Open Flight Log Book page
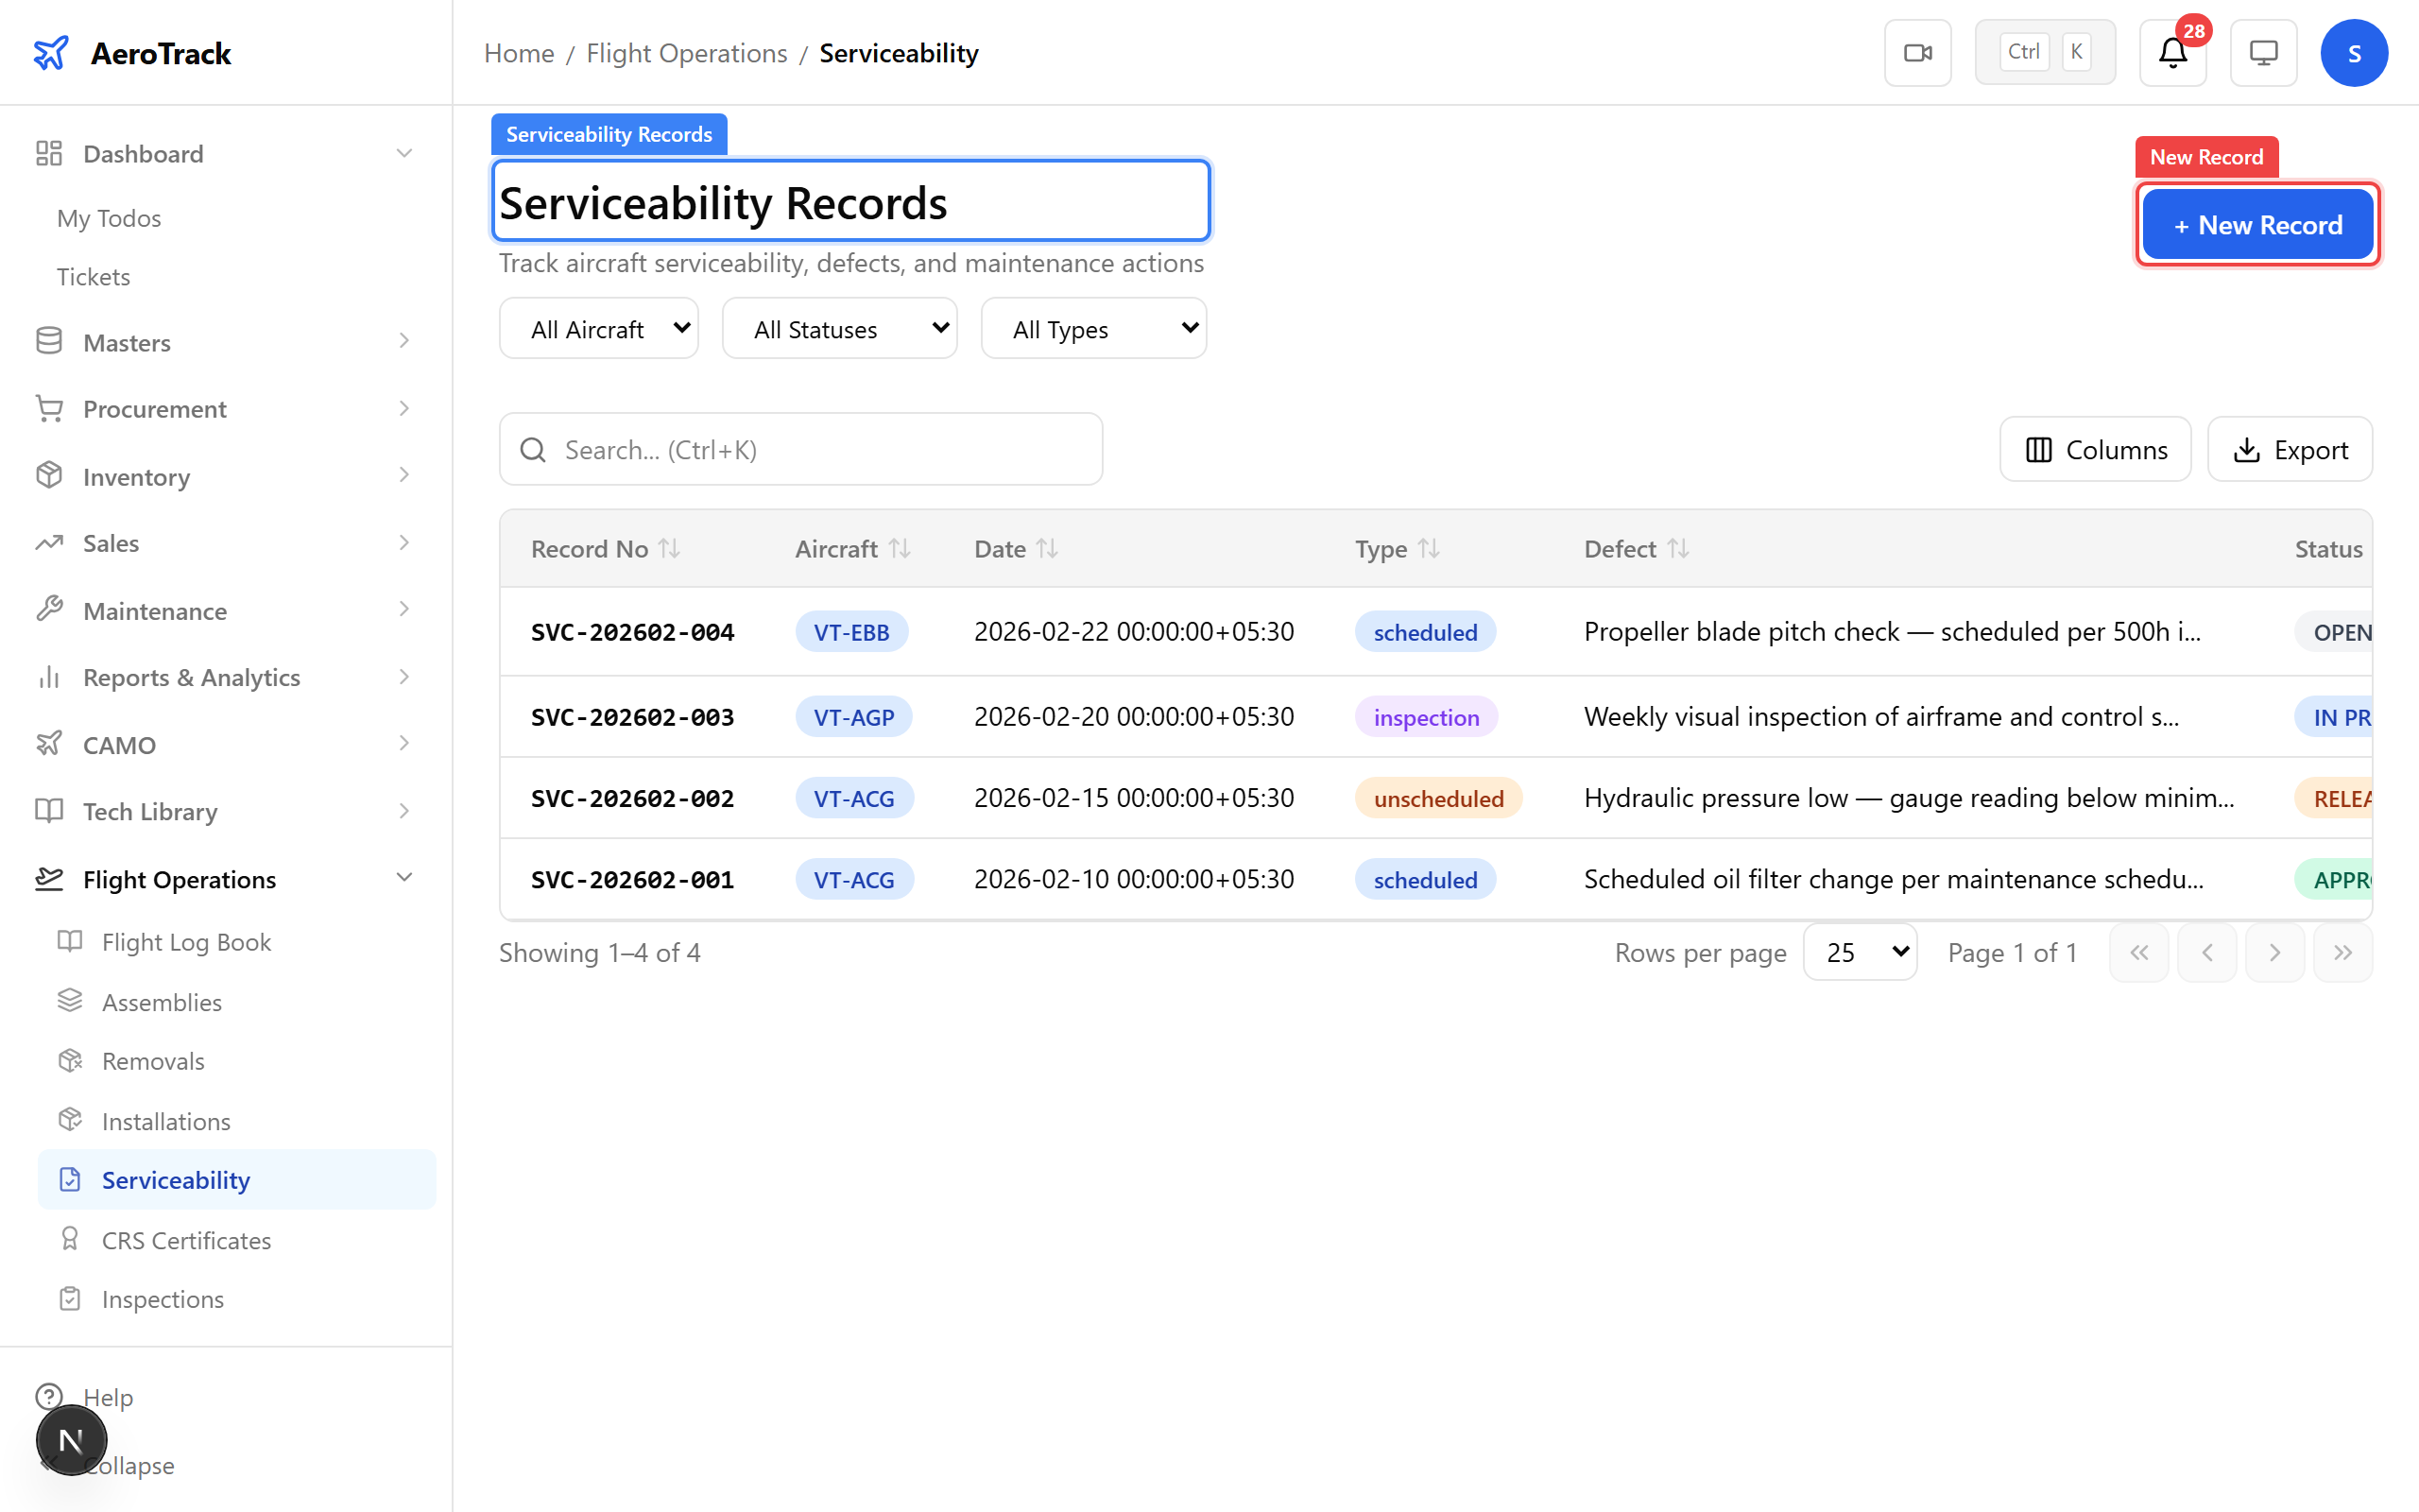The image size is (2419, 1512). 186,942
